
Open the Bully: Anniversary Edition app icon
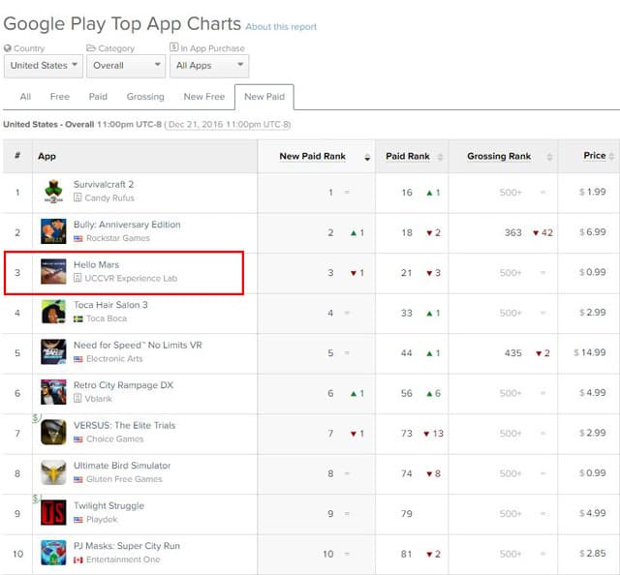point(53,231)
